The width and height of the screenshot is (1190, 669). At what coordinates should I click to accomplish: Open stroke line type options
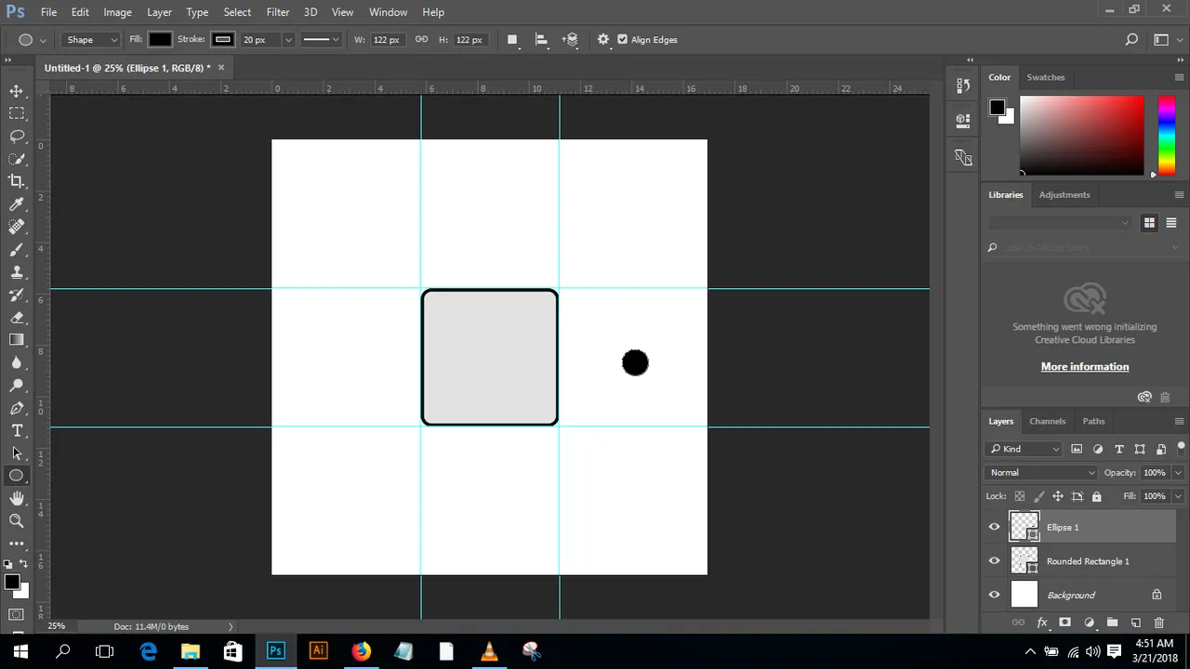click(x=322, y=39)
